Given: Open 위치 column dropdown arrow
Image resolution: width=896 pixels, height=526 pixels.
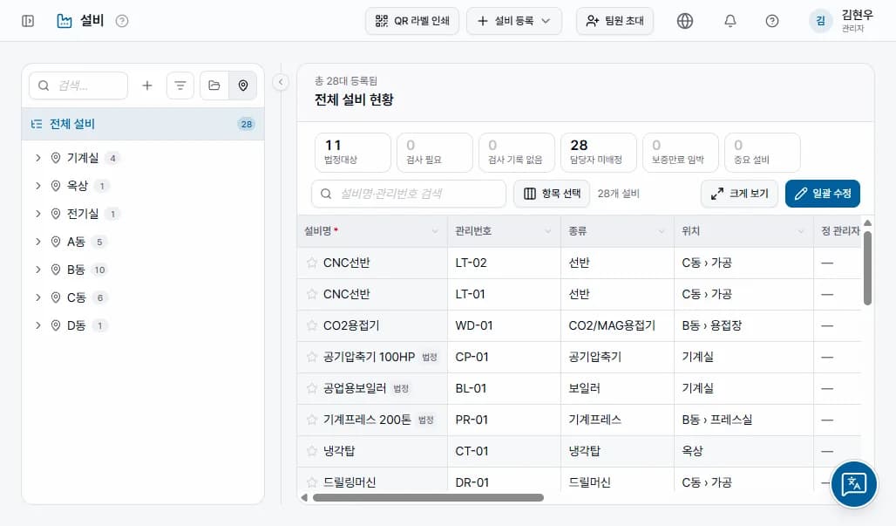Looking at the screenshot, I should point(801,231).
